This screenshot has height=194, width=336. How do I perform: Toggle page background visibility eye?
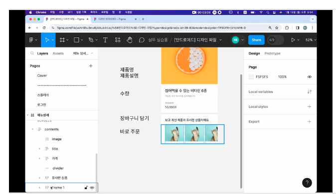click(310, 77)
